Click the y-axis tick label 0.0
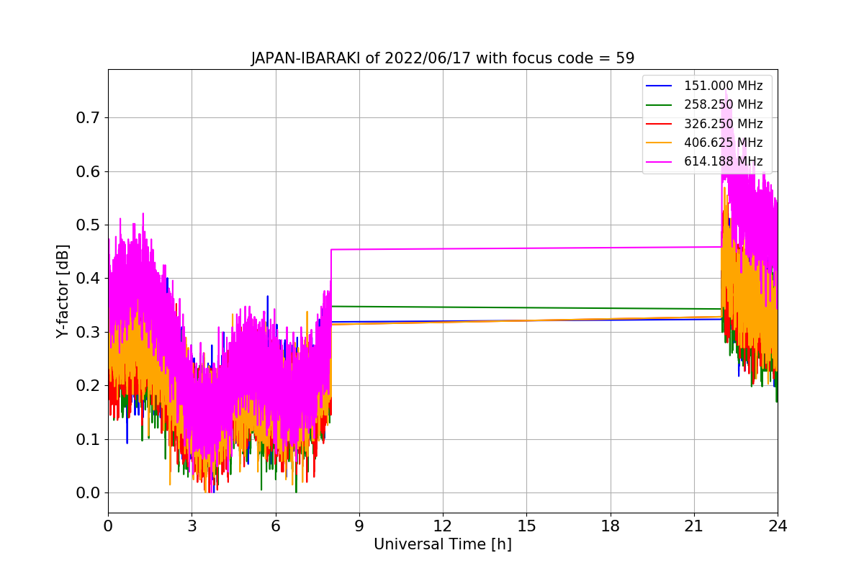Image resolution: width=864 pixels, height=576 pixels. point(89,493)
